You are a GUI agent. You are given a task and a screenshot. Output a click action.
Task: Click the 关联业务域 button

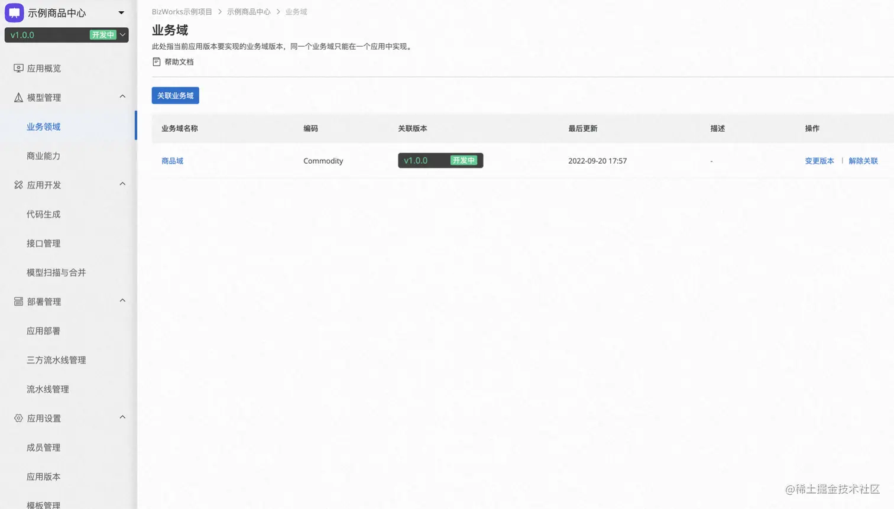(175, 96)
